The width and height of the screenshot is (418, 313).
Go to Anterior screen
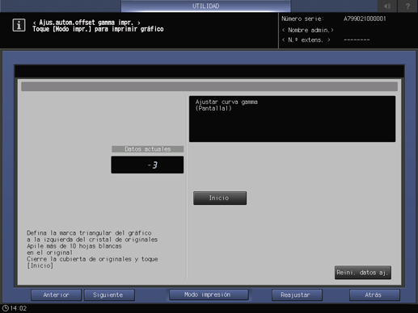[x=56, y=295]
